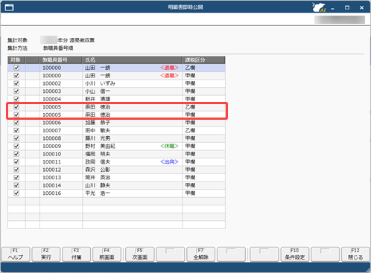The width and height of the screenshot is (371, 273).
Task: Close the screen with F12 閉じる
Action: [355, 254]
